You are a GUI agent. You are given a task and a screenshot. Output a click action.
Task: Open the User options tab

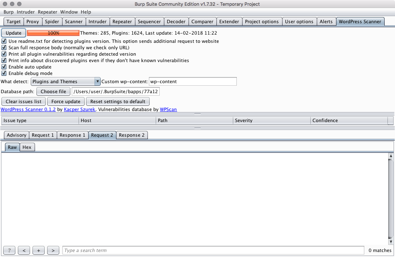(x=299, y=22)
